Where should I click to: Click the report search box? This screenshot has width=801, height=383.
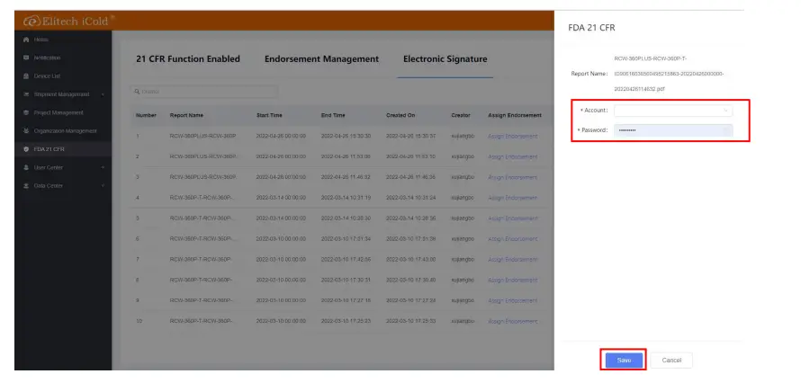tap(204, 92)
